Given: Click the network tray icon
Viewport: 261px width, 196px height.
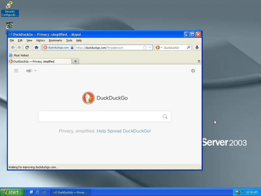Looking at the screenshot, I should (x=242, y=192).
